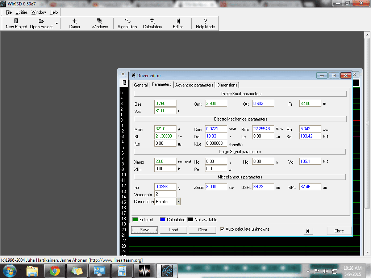The image size is (371, 278).
Task: Switch to the Advanced parameters tab
Action: click(x=194, y=85)
